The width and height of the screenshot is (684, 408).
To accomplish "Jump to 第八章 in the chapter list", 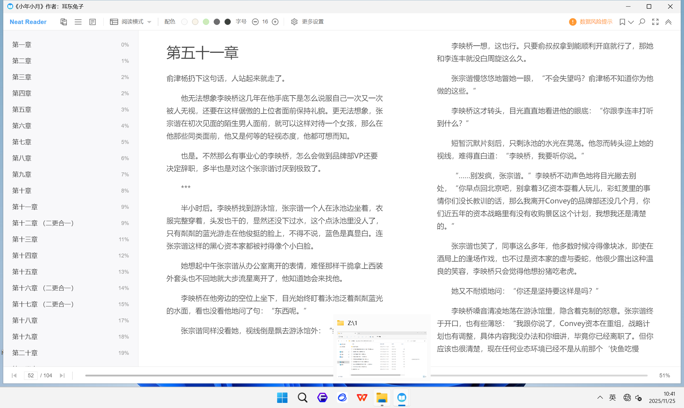I will [22, 158].
